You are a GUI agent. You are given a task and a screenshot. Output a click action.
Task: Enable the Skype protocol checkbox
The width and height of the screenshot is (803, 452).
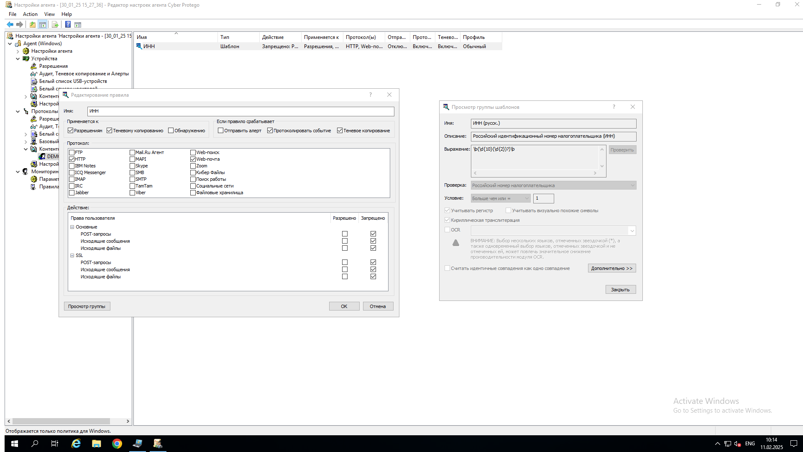pyautogui.click(x=132, y=166)
